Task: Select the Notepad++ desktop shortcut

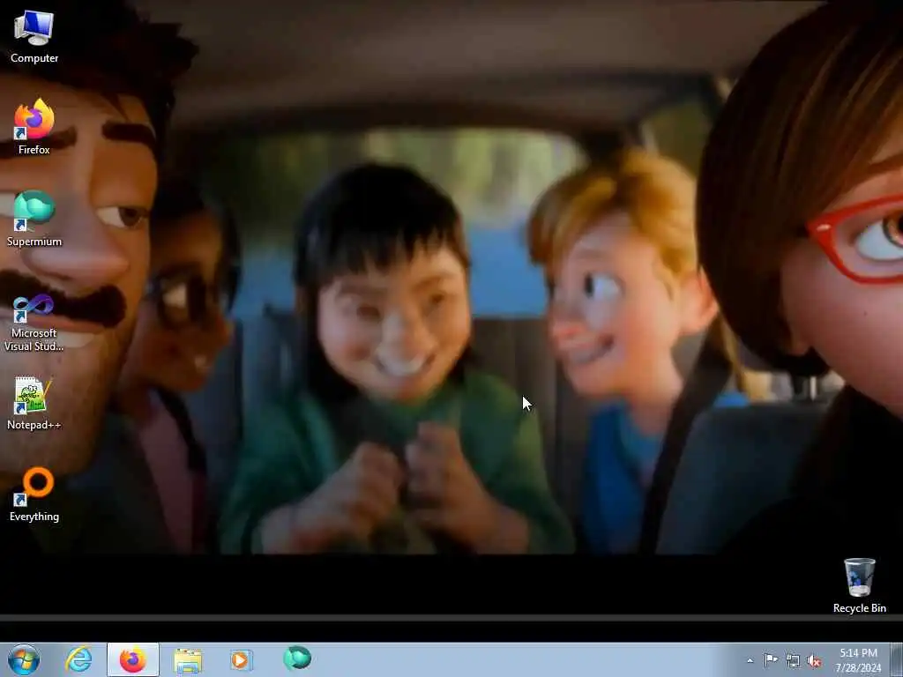Action: click(x=34, y=403)
